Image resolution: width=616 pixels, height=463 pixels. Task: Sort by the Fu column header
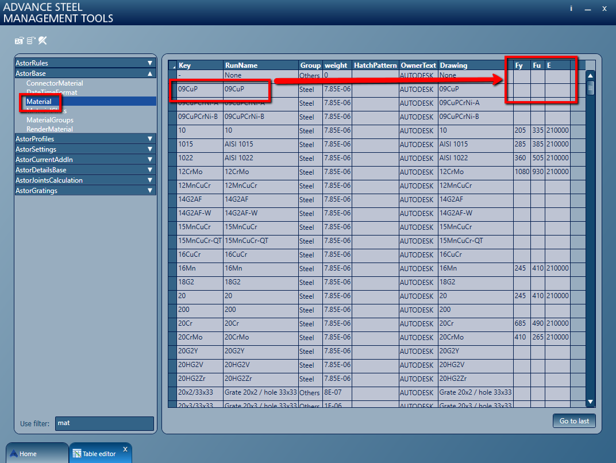coord(538,65)
